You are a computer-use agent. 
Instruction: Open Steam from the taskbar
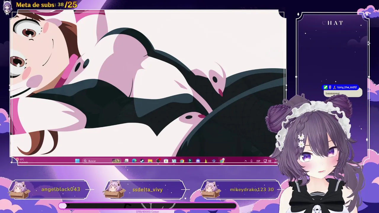pos(142,161)
